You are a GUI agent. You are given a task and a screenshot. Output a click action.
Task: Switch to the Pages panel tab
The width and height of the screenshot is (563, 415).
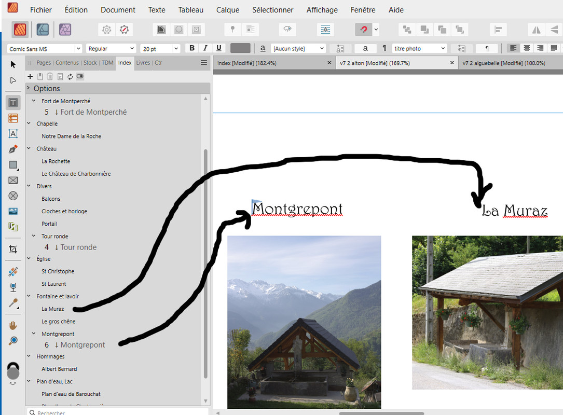(x=44, y=62)
